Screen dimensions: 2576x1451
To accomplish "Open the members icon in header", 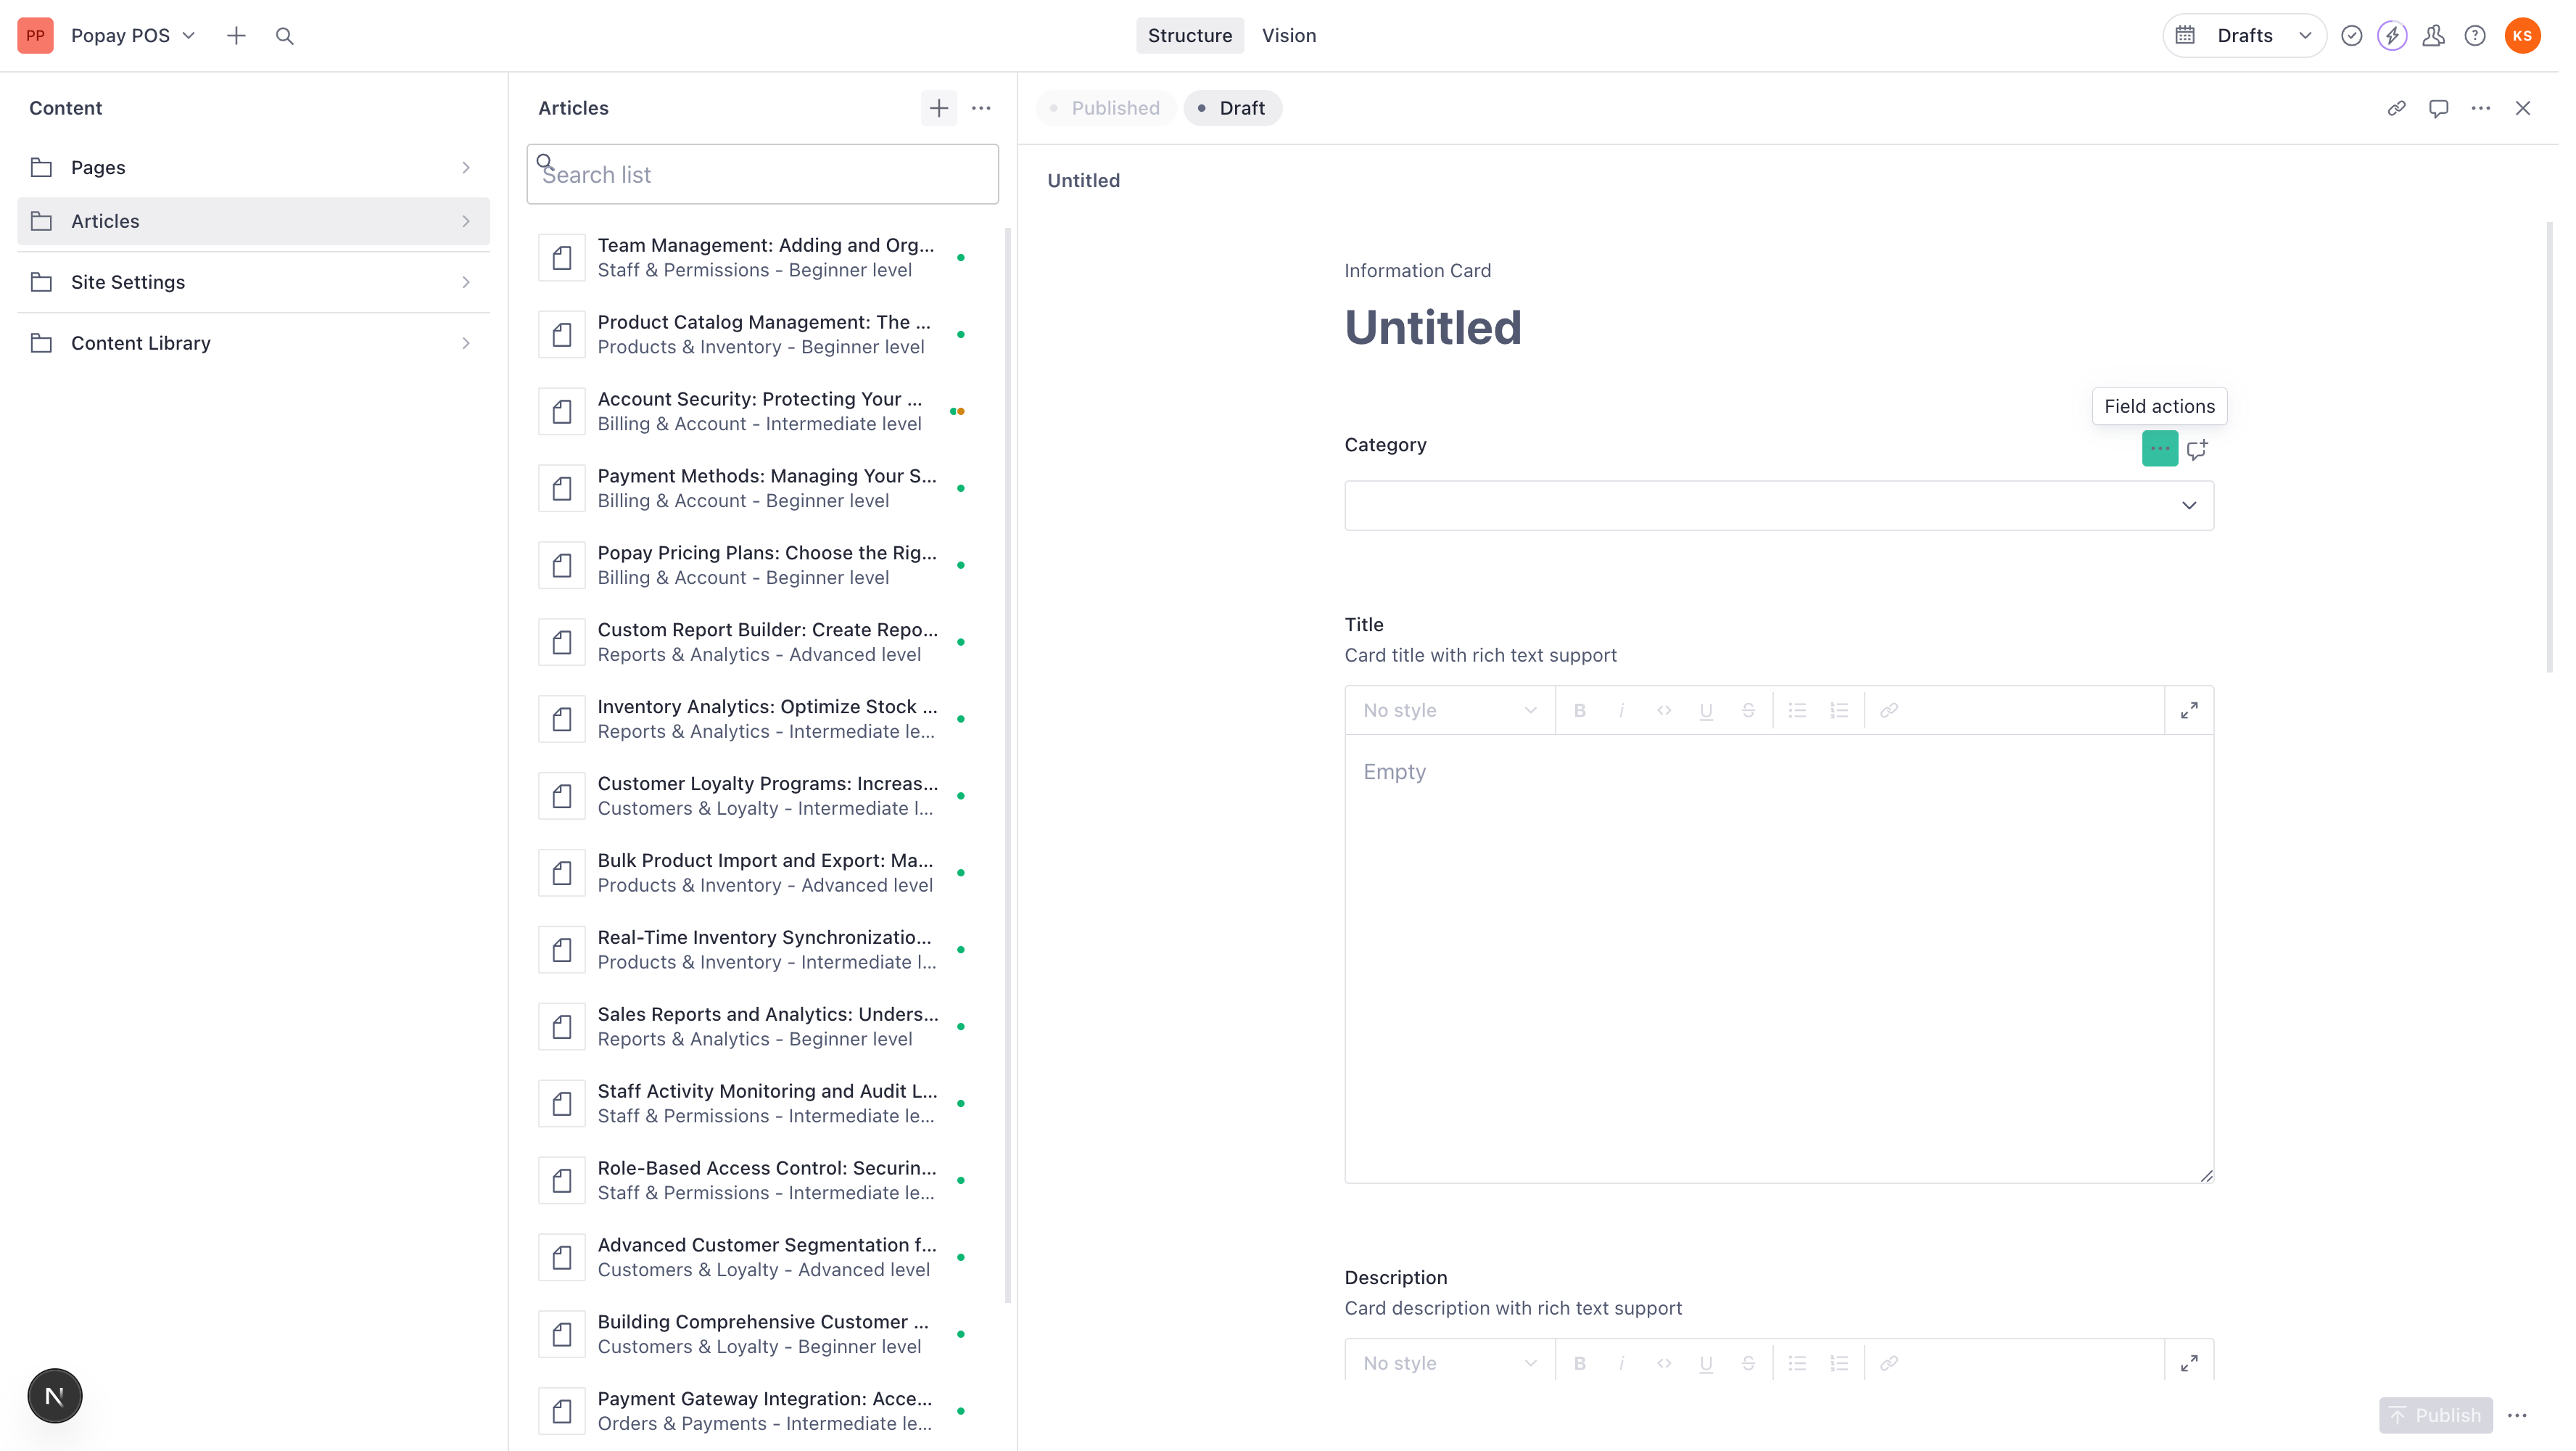I will (x=2434, y=36).
